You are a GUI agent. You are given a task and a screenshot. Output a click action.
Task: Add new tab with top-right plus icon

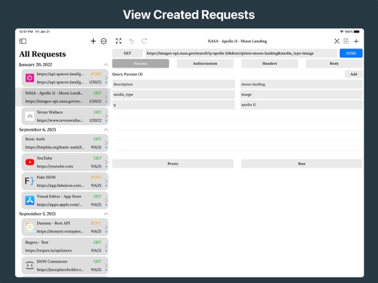356,41
